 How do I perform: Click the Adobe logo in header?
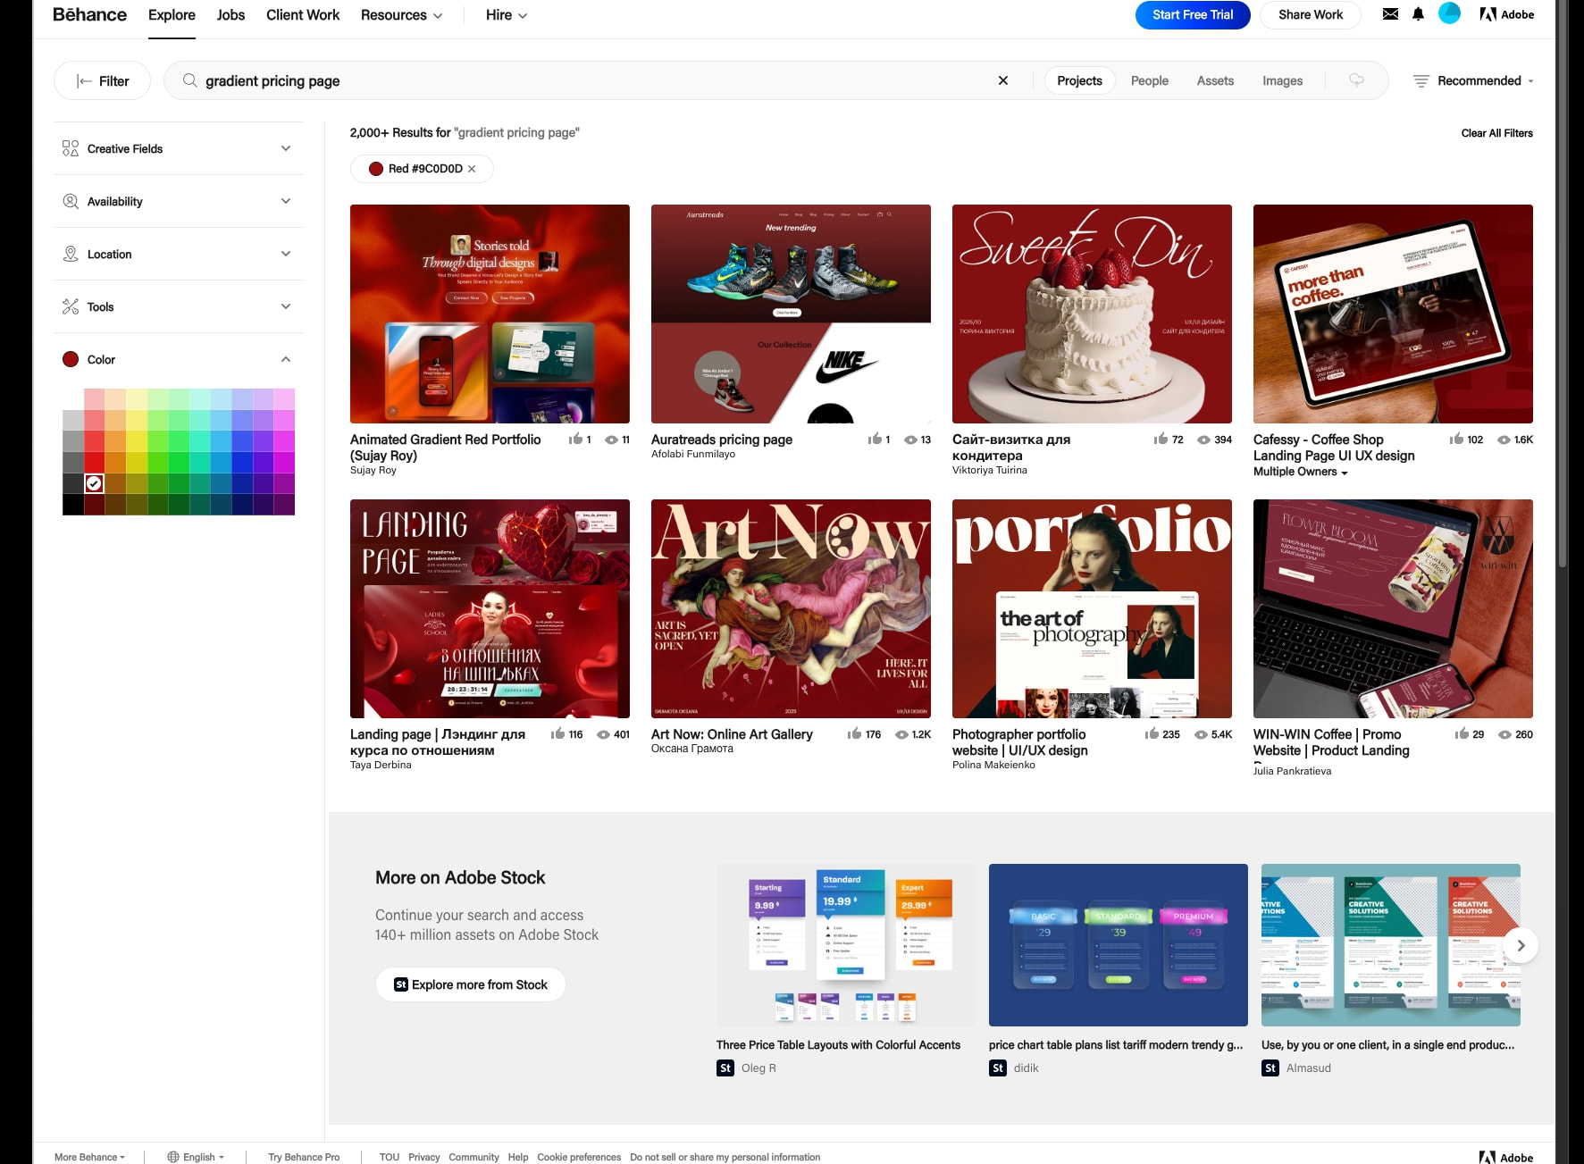[1507, 14]
